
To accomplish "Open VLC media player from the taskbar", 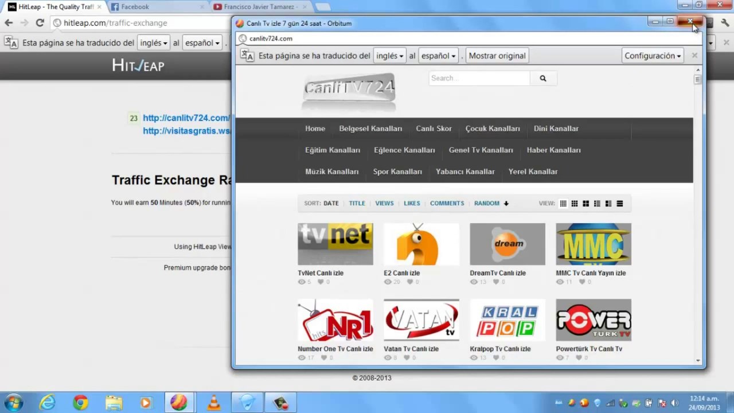I will 213,402.
